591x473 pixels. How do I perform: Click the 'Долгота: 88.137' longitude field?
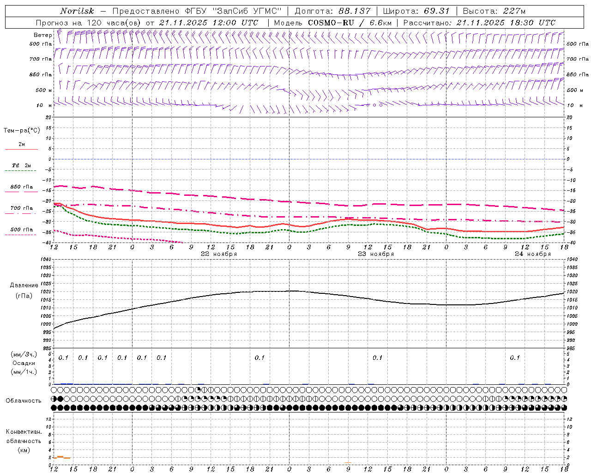coord(332,11)
